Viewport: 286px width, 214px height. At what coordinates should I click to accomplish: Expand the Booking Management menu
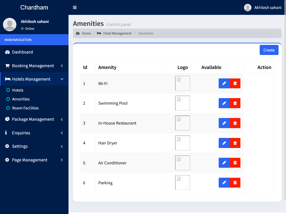pyautogui.click(x=33, y=66)
